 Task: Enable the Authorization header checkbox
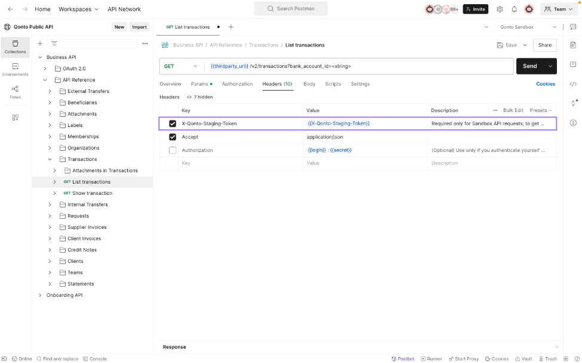(173, 150)
